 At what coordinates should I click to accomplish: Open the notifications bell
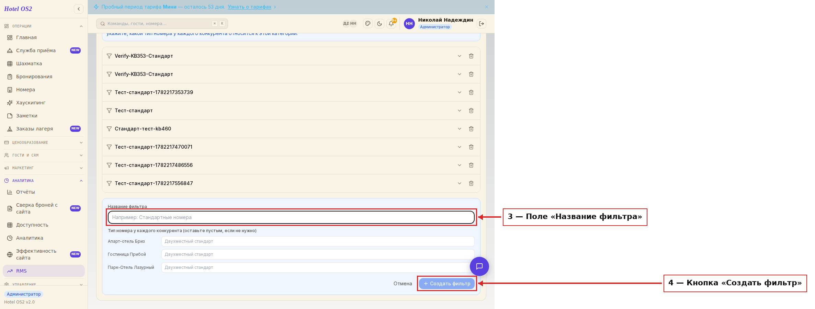391,24
